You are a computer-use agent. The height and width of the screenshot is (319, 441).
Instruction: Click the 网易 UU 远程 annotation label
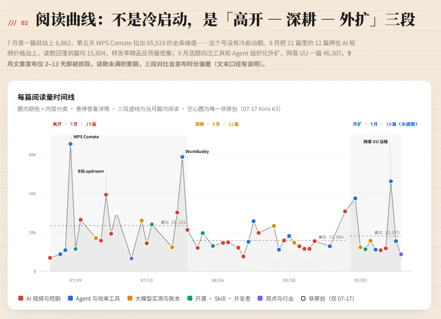point(375,142)
